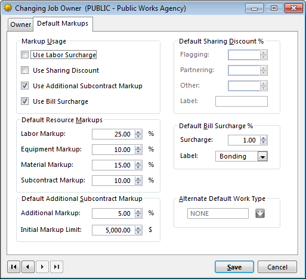Toggle the Use Sharing Discount checkbox
The height and width of the screenshot is (279, 306).
click(x=24, y=70)
